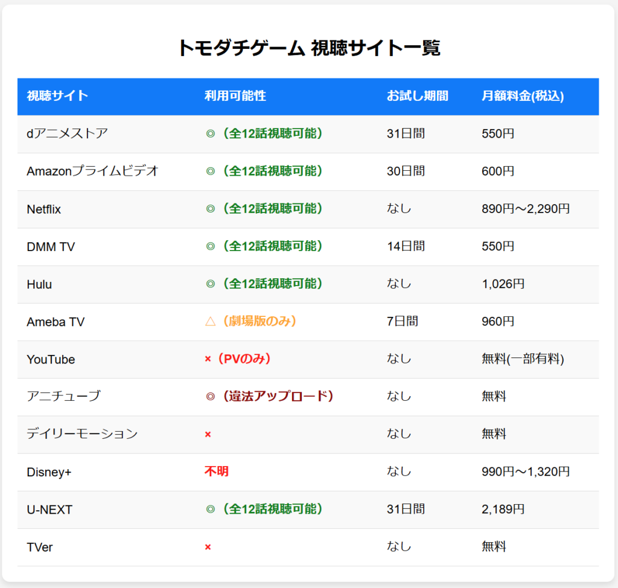Screen dimensions: 618x588
Task: Select the アニチューブ site name cell
Action: point(64,396)
